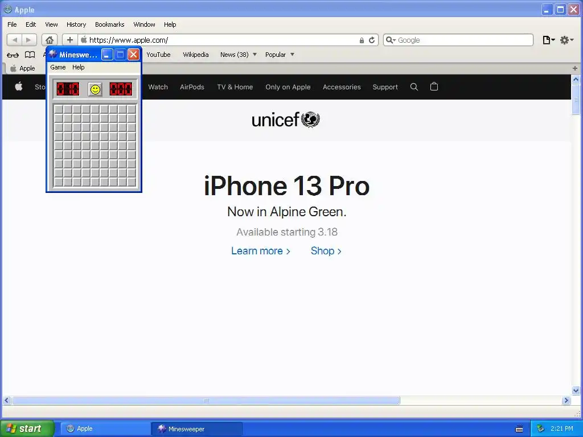Open the YouTube bookmark
The height and width of the screenshot is (437, 583).
(158, 55)
